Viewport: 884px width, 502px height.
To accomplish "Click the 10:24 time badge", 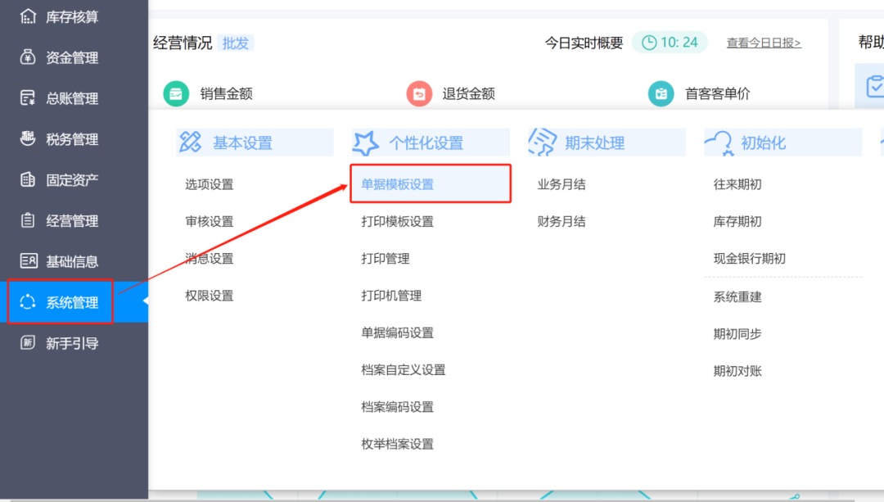I will click(x=670, y=43).
